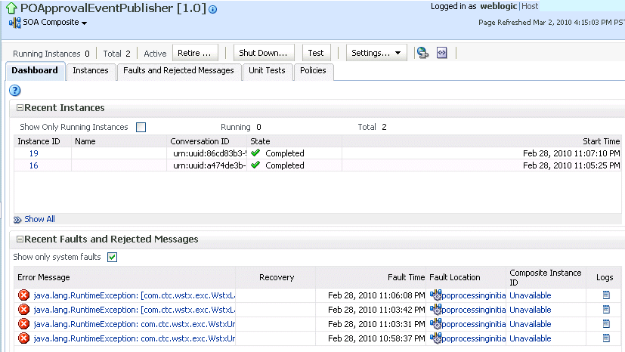Open the globe icon in the toolbar

pos(422,53)
